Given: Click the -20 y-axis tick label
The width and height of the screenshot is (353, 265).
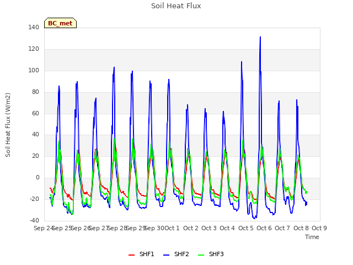Looking at the screenshot, I should point(34,199).
